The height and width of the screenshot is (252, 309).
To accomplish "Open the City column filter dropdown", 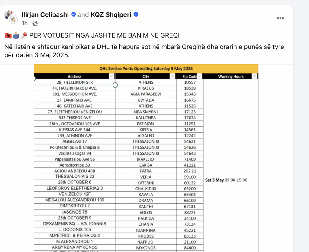I will coord(173,76).
